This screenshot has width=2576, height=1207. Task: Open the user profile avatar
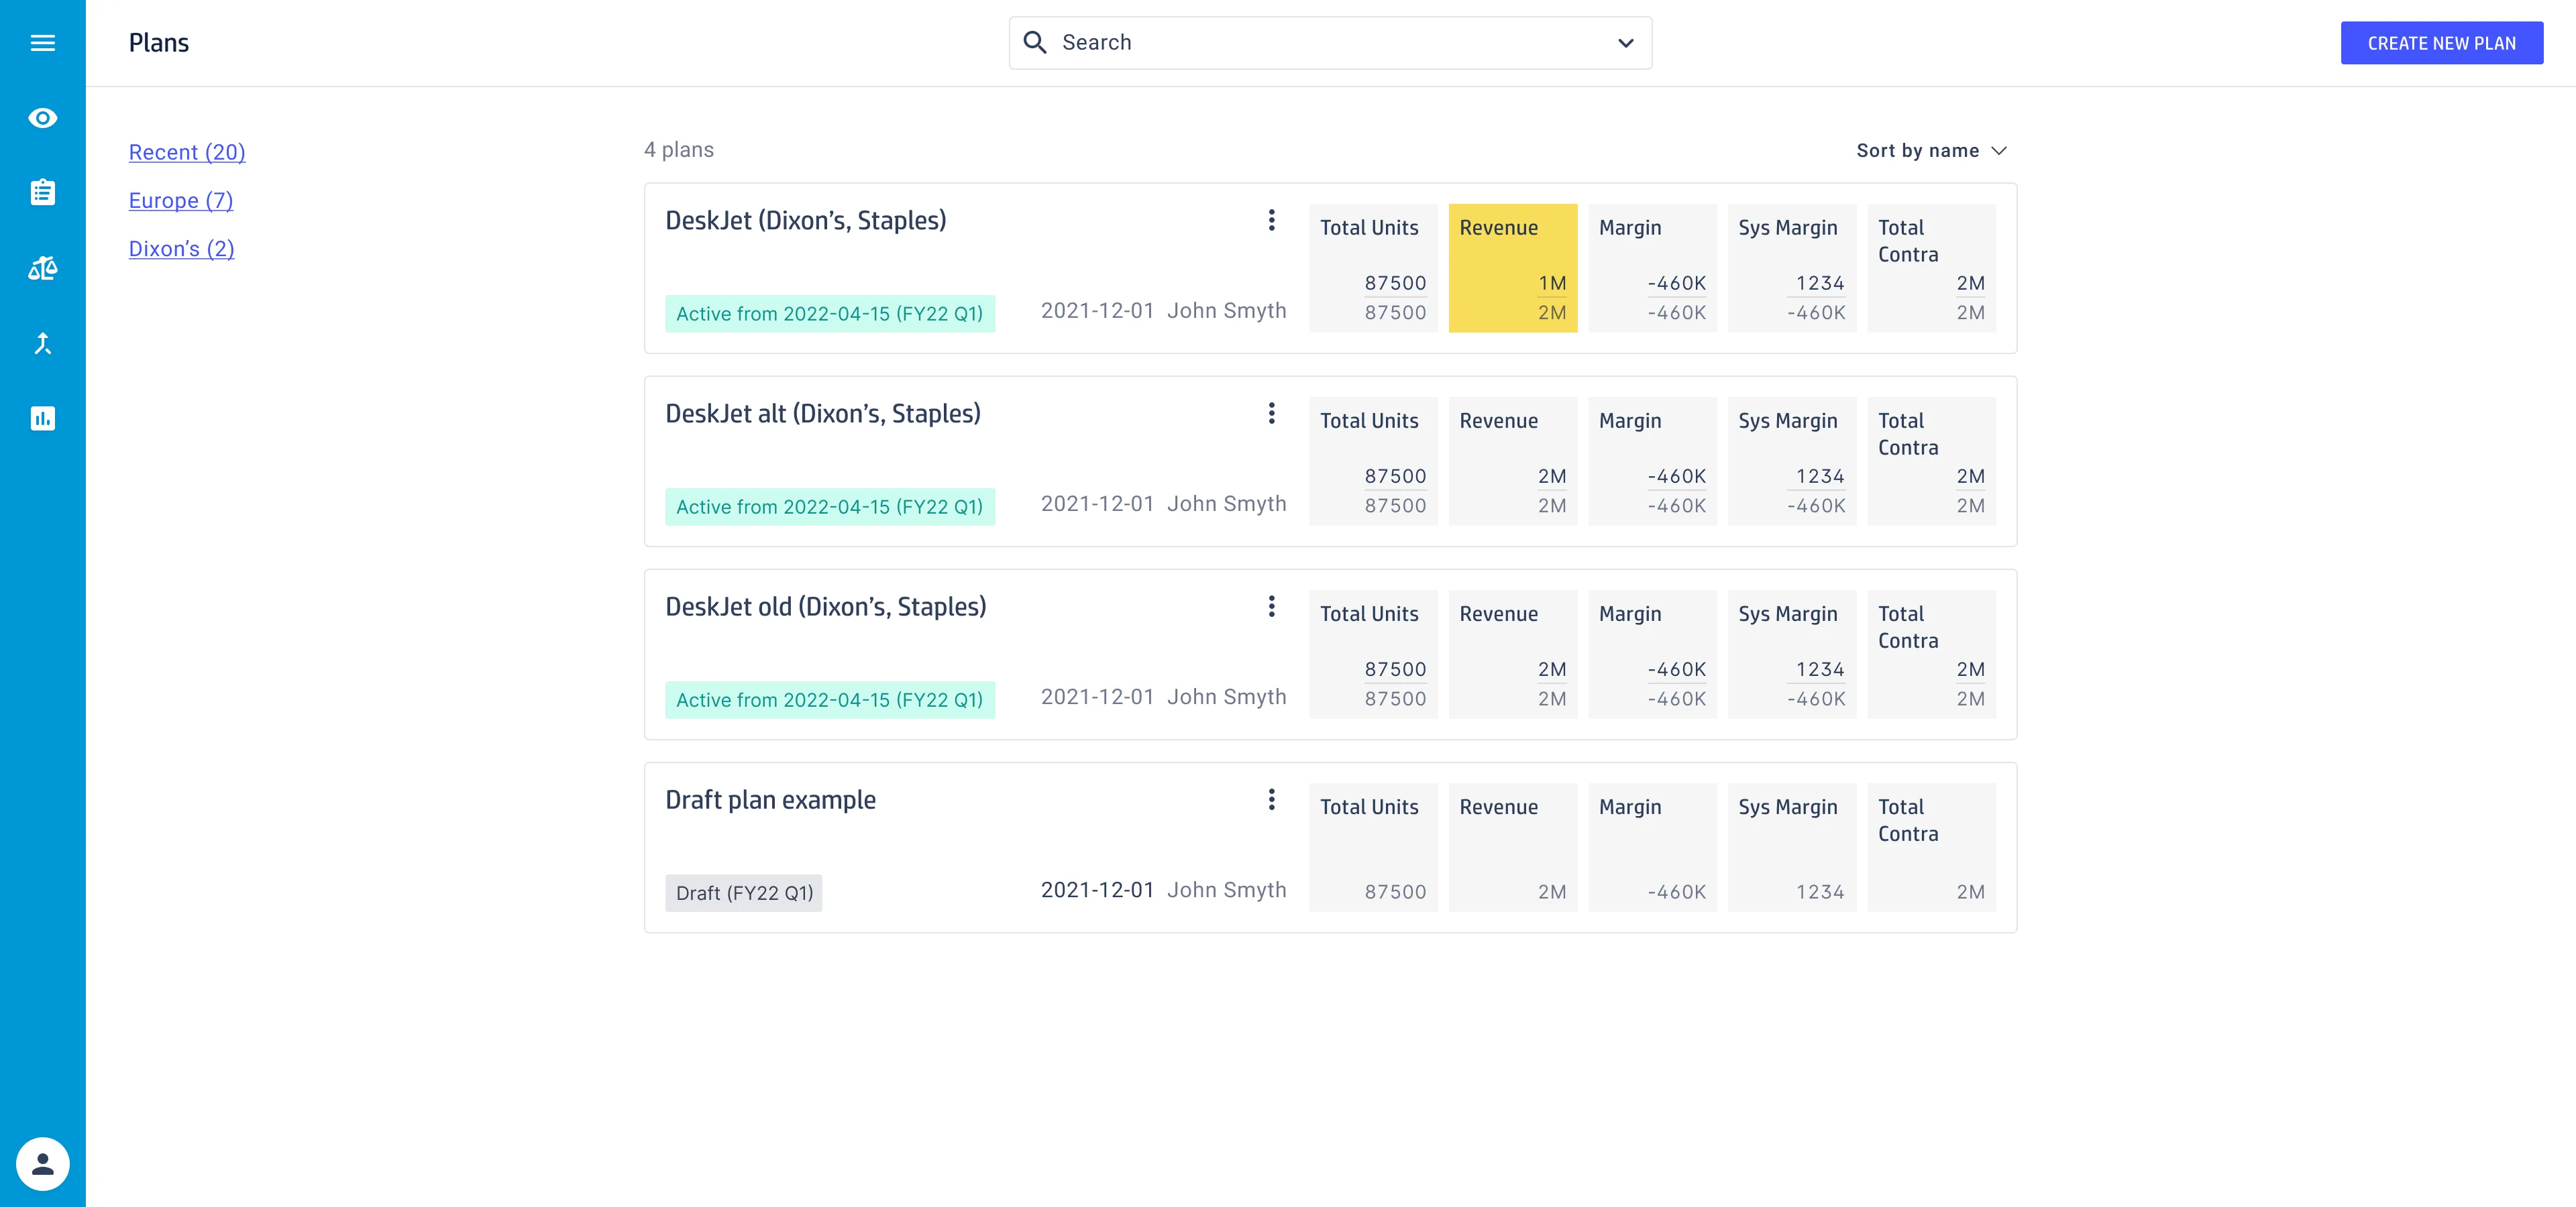click(42, 1163)
